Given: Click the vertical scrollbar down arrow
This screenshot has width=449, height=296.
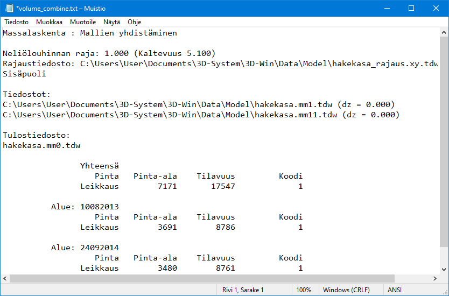Looking at the screenshot, I should (444, 269).
